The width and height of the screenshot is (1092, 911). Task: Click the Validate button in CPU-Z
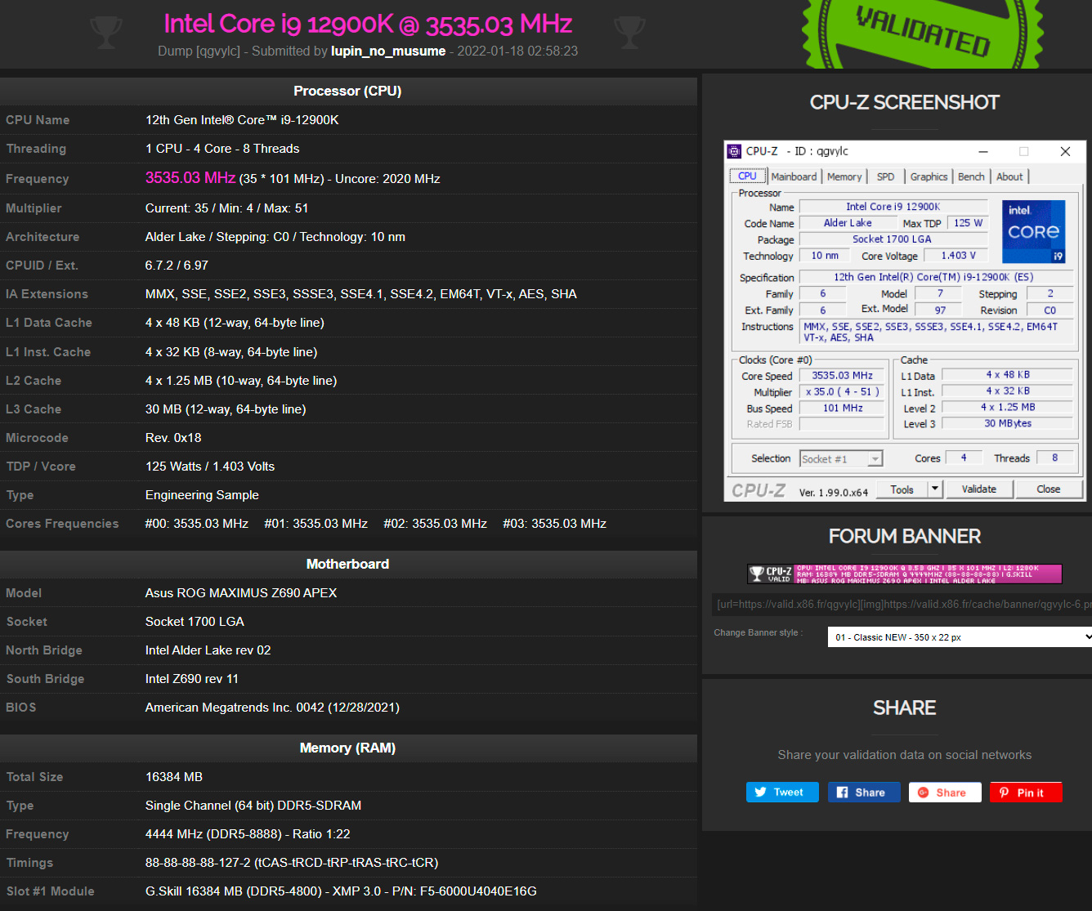coord(979,489)
